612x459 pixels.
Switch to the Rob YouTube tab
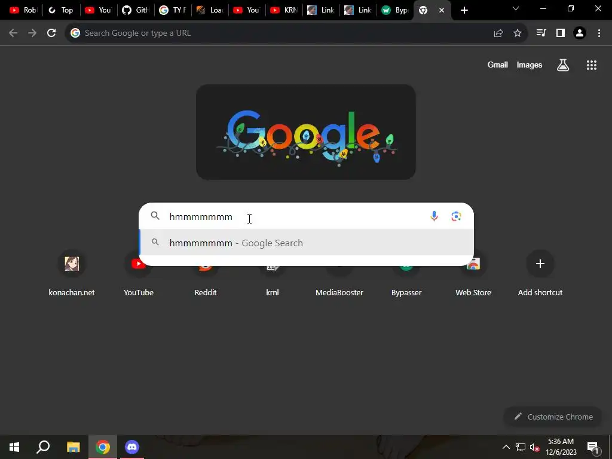(23, 10)
